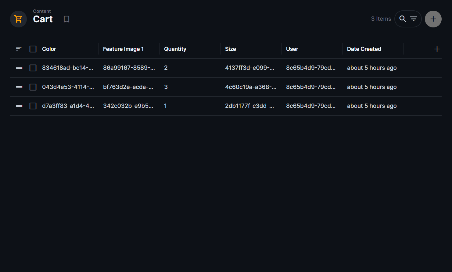Check the checkbox for row starting 834618ad
Screen dimensions: 452x272
[33, 68]
